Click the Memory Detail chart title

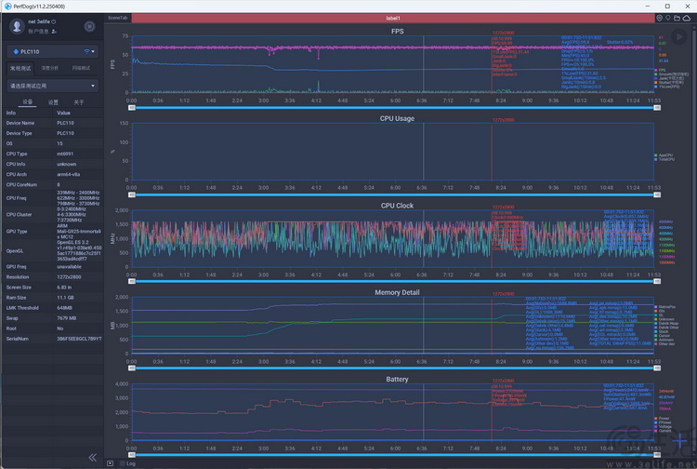pyautogui.click(x=397, y=292)
